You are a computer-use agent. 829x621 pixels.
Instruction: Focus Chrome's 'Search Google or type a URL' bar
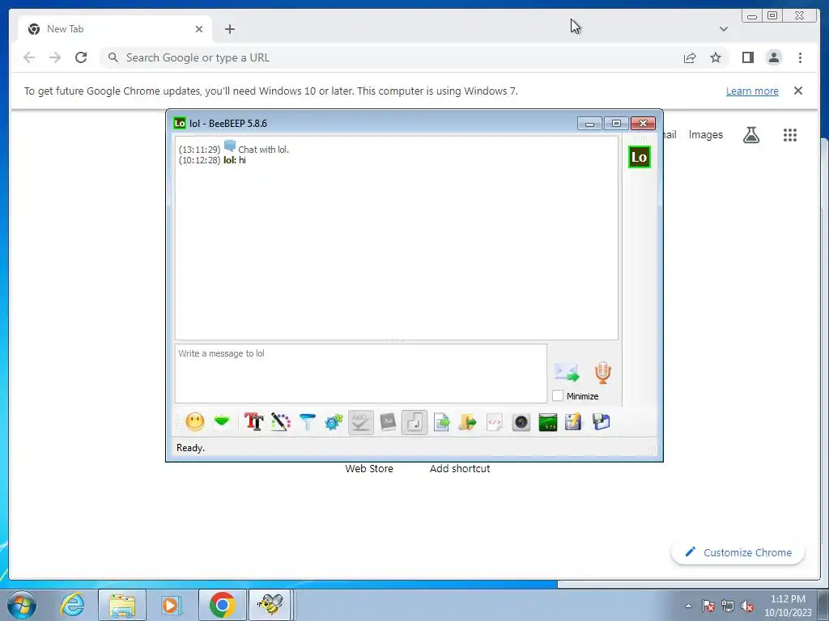point(391,57)
